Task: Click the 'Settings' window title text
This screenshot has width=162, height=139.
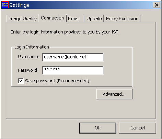Action: 19,5
